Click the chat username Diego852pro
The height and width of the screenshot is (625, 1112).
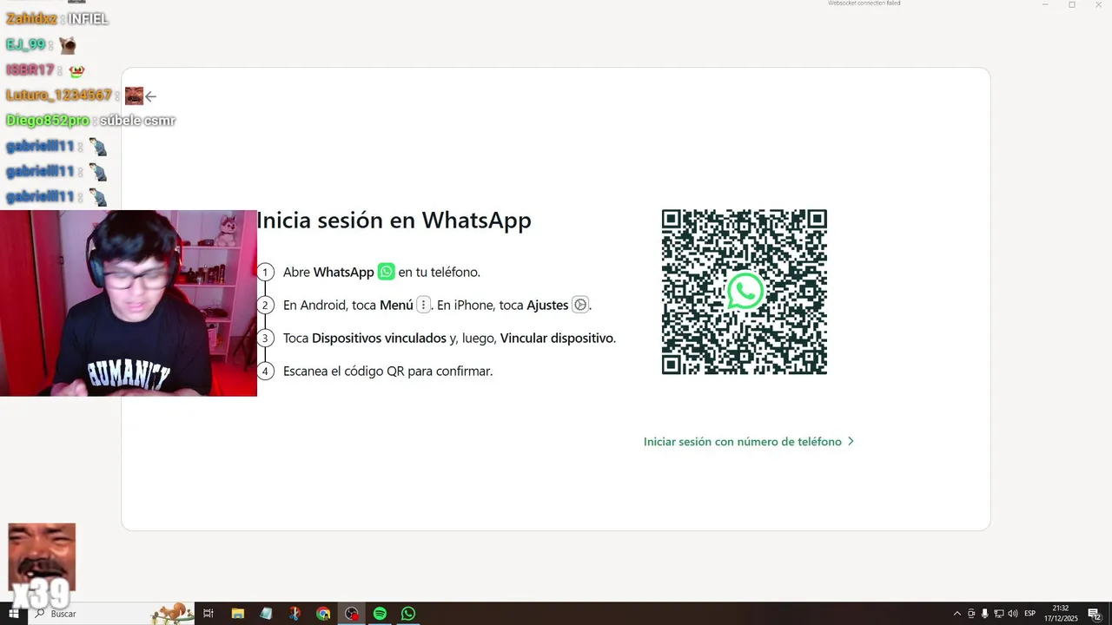48,121
